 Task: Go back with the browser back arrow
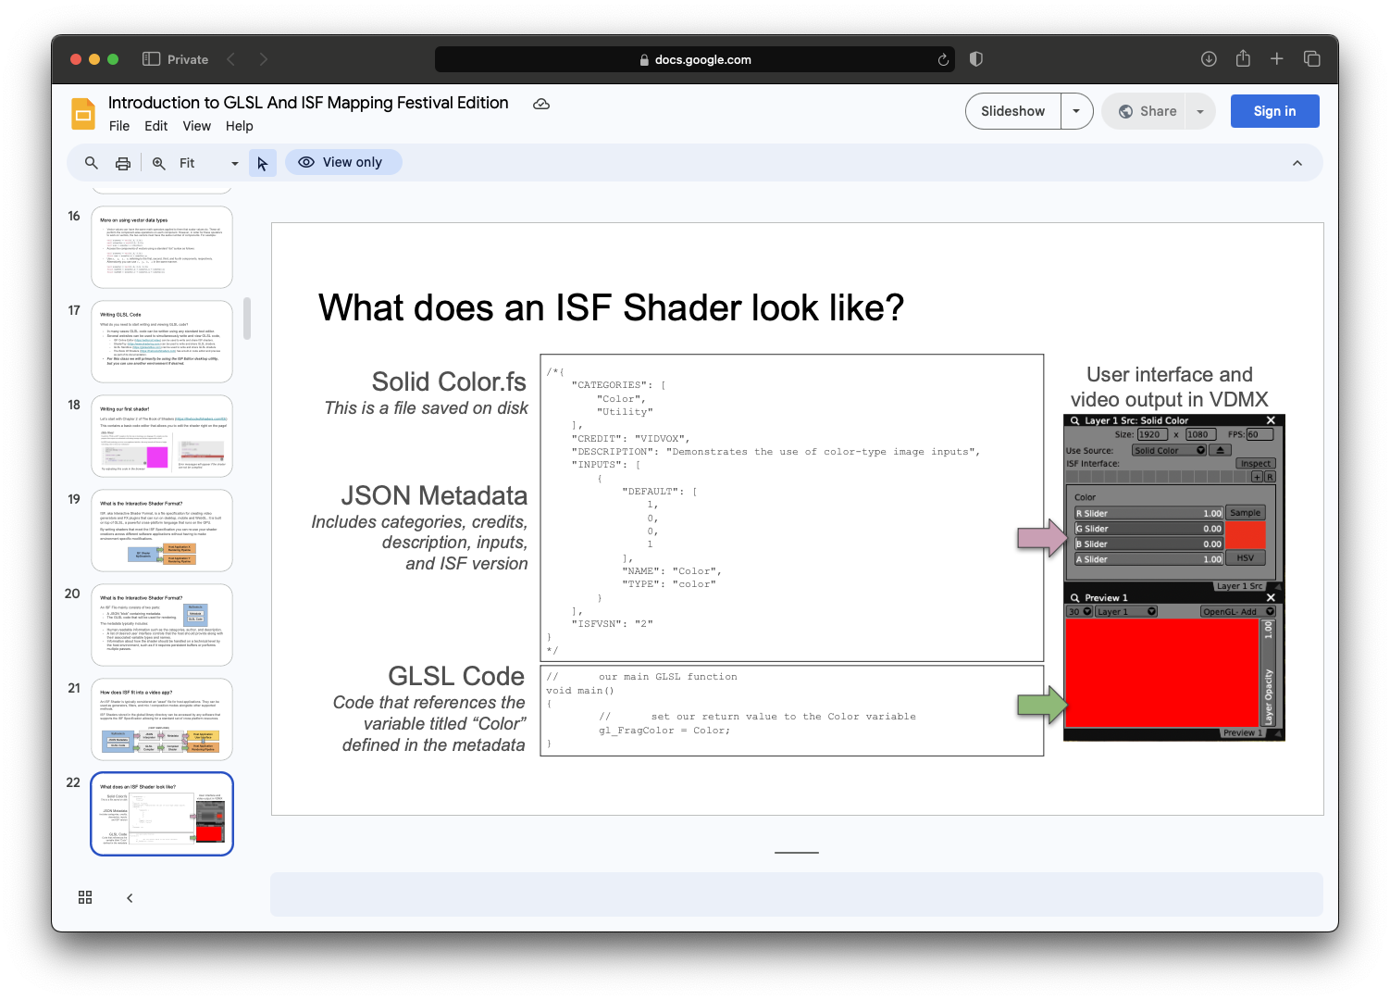coord(231,59)
